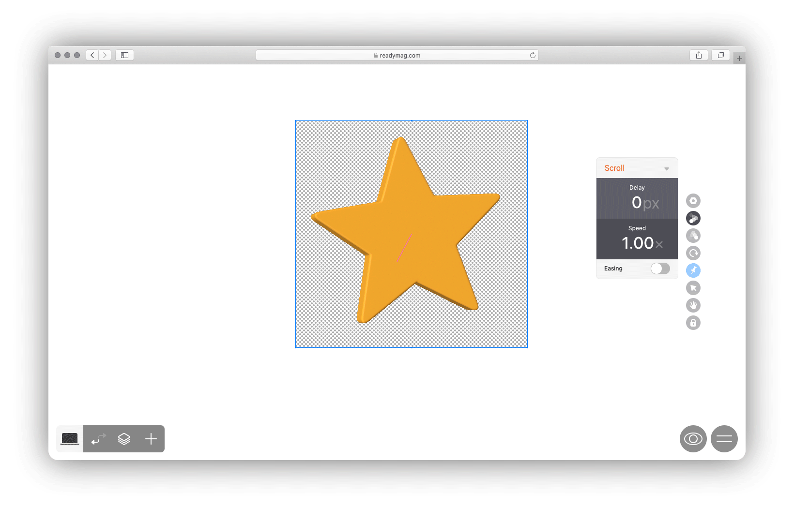Viewport: 794px width, 508px height.
Task: Click the blue pushpin icon
Action: (x=693, y=270)
